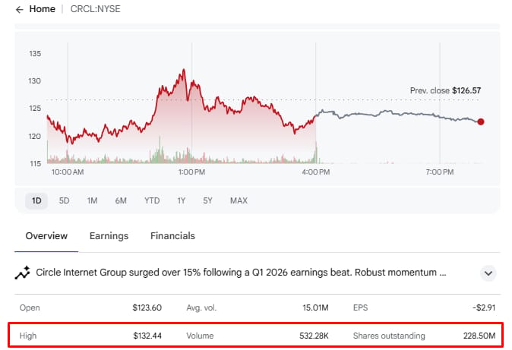Open the Earnings tab

tap(109, 235)
